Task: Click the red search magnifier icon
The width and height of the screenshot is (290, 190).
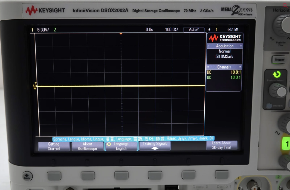Action: click(285, 5)
